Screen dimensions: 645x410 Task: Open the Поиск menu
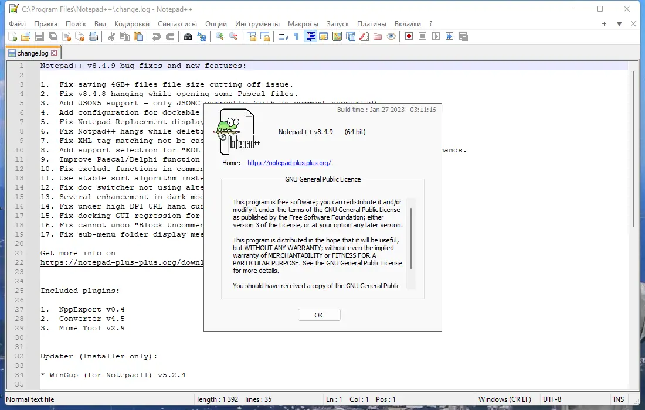76,24
